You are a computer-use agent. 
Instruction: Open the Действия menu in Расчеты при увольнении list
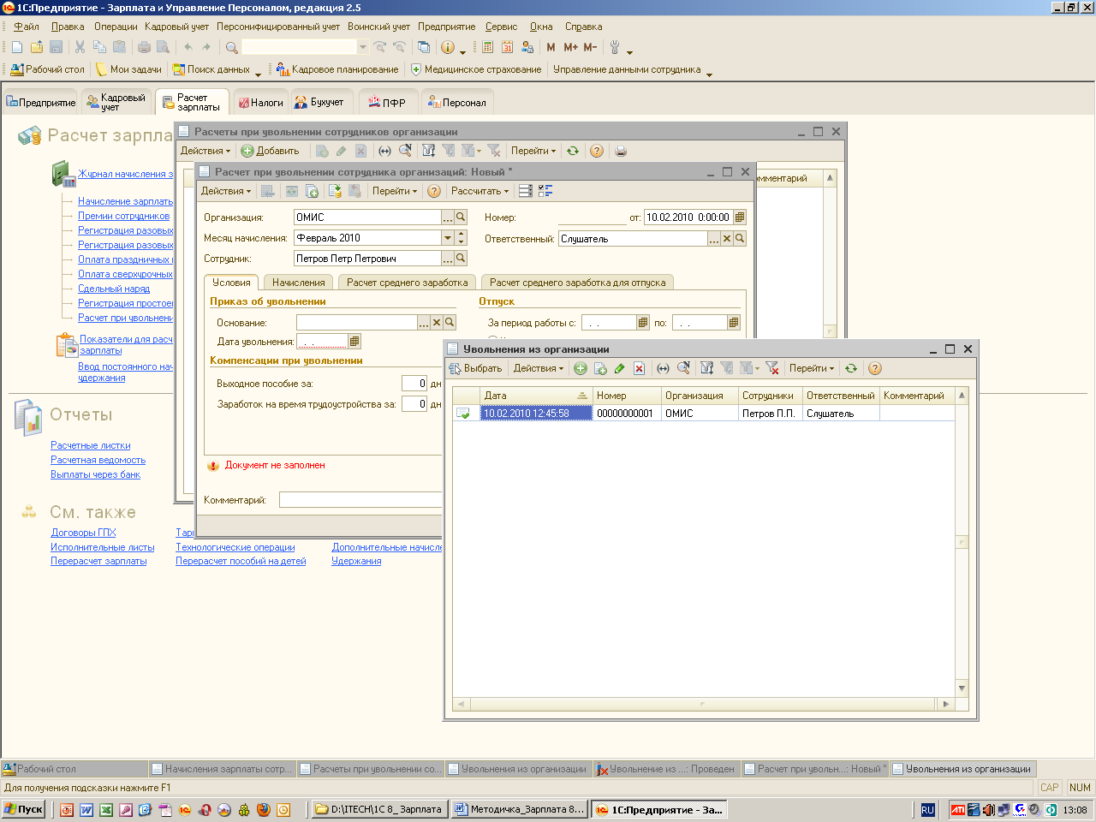tap(205, 151)
